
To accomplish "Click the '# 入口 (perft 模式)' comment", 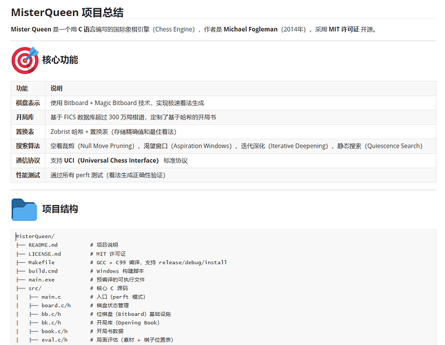I will (118, 297).
